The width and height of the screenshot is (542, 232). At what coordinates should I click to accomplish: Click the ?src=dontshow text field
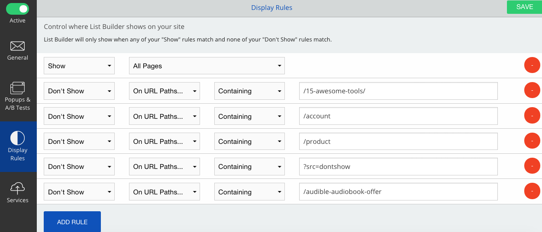(398, 166)
